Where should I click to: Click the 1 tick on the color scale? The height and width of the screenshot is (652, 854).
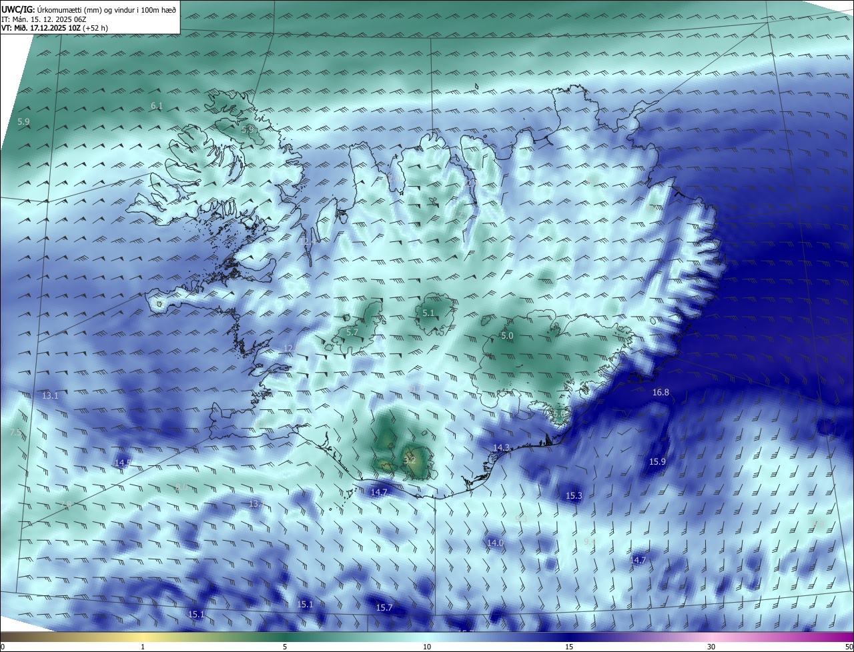pyautogui.click(x=143, y=647)
